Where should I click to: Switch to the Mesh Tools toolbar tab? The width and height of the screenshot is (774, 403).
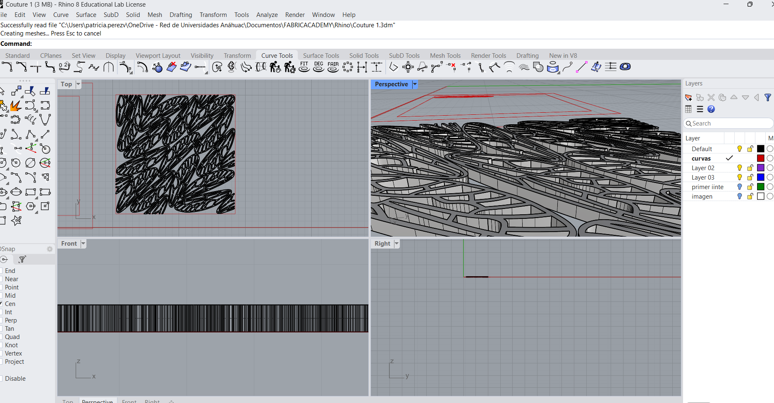[445, 55]
